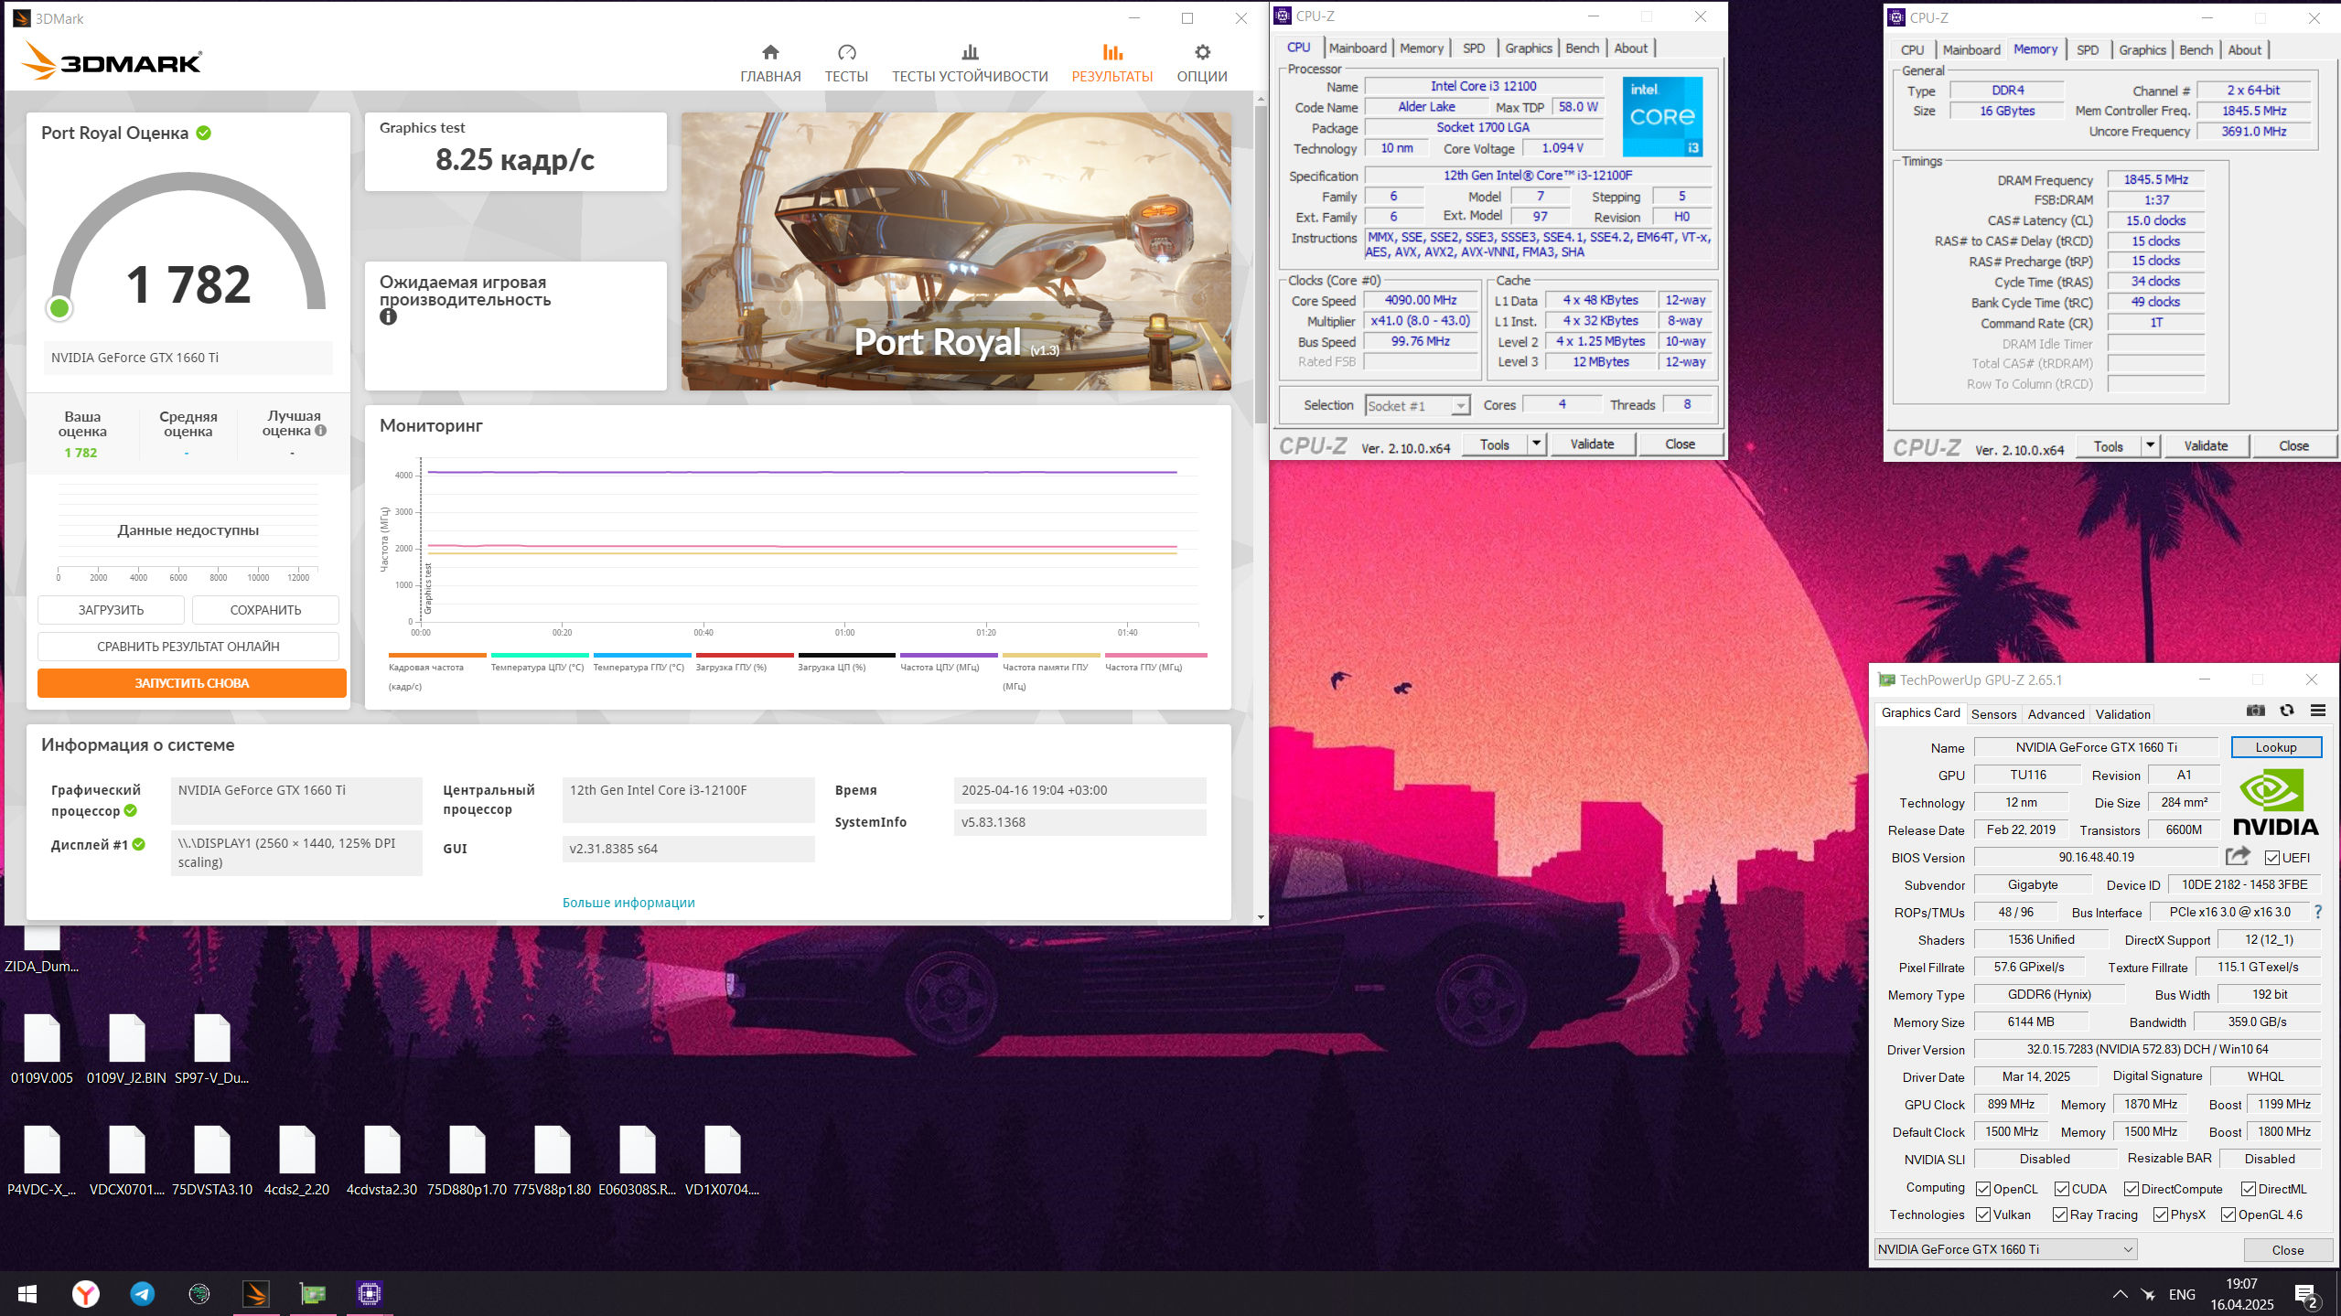The height and width of the screenshot is (1316, 2341).
Task: Open the 0109V.005 desktop file
Action: 42,1049
